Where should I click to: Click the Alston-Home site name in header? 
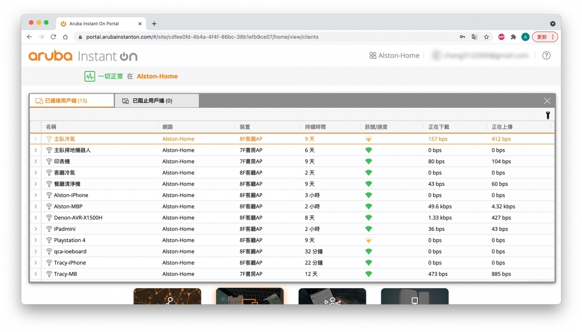coord(399,55)
